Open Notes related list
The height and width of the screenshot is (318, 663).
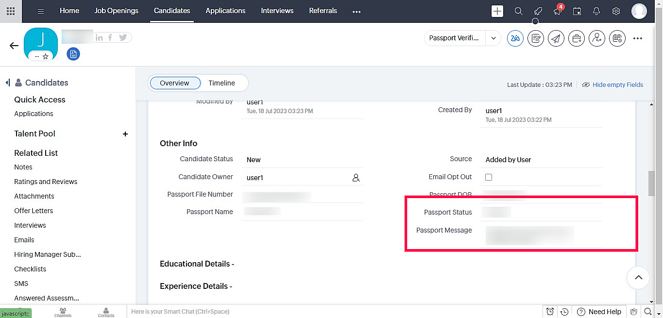pyautogui.click(x=23, y=167)
